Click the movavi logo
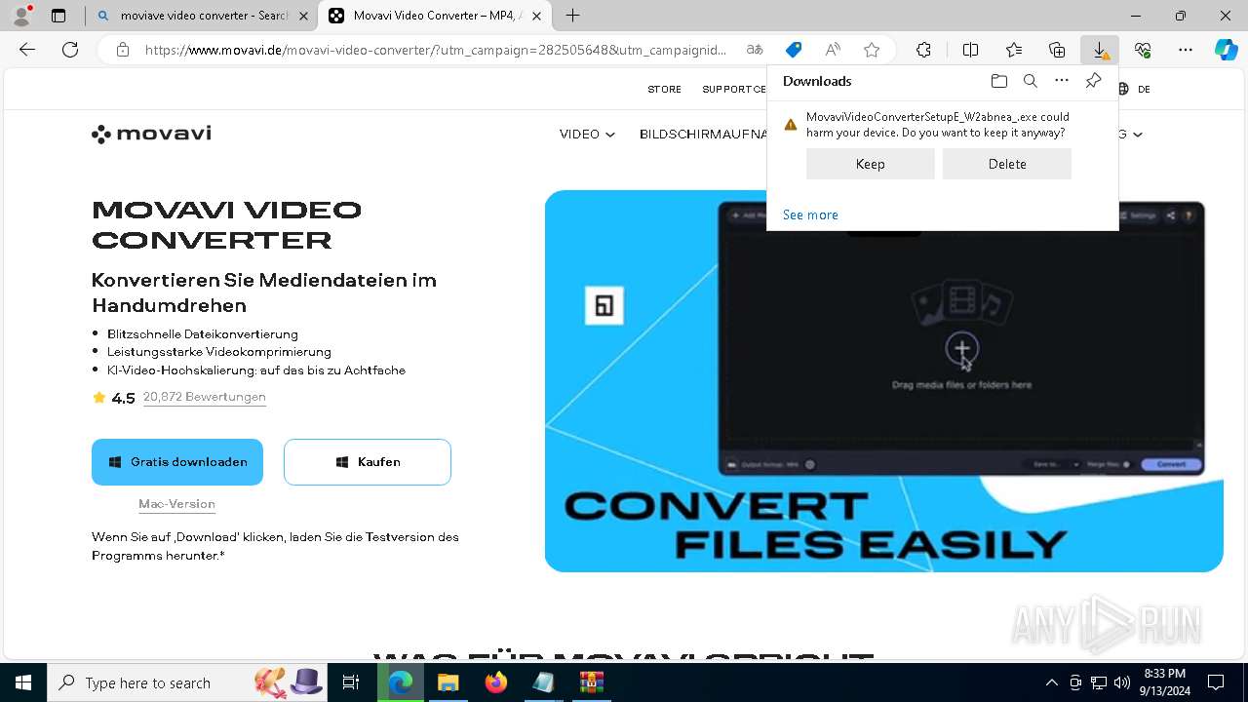The image size is (1248, 702). click(x=151, y=134)
